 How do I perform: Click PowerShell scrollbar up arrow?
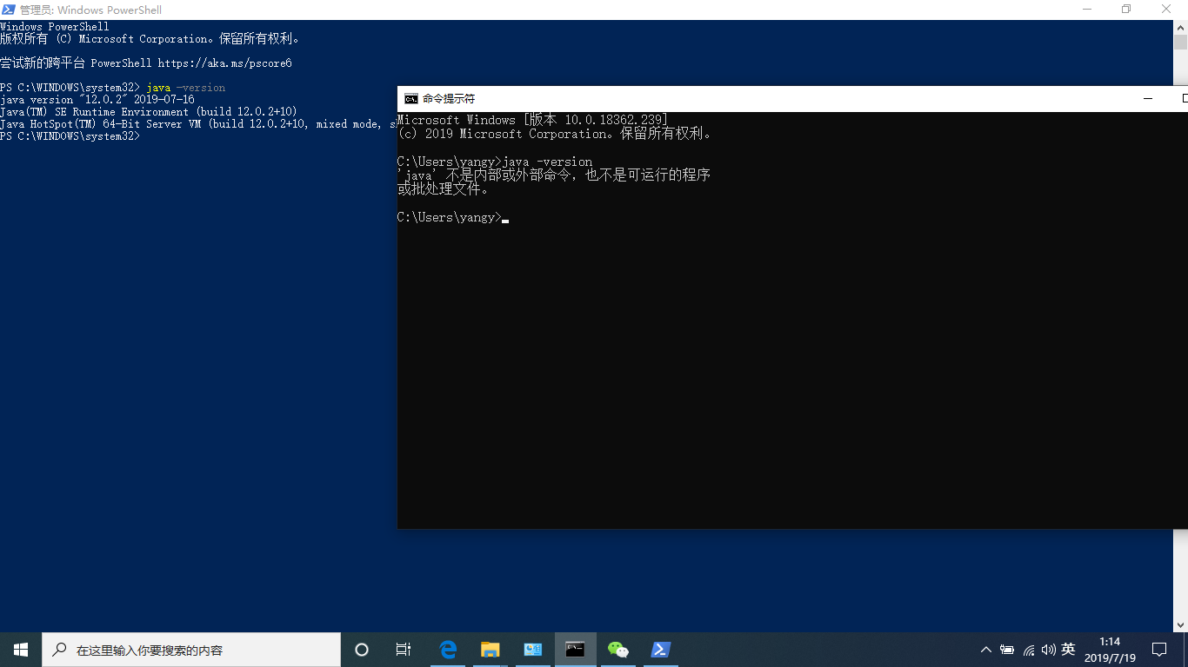coord(1180,27)
